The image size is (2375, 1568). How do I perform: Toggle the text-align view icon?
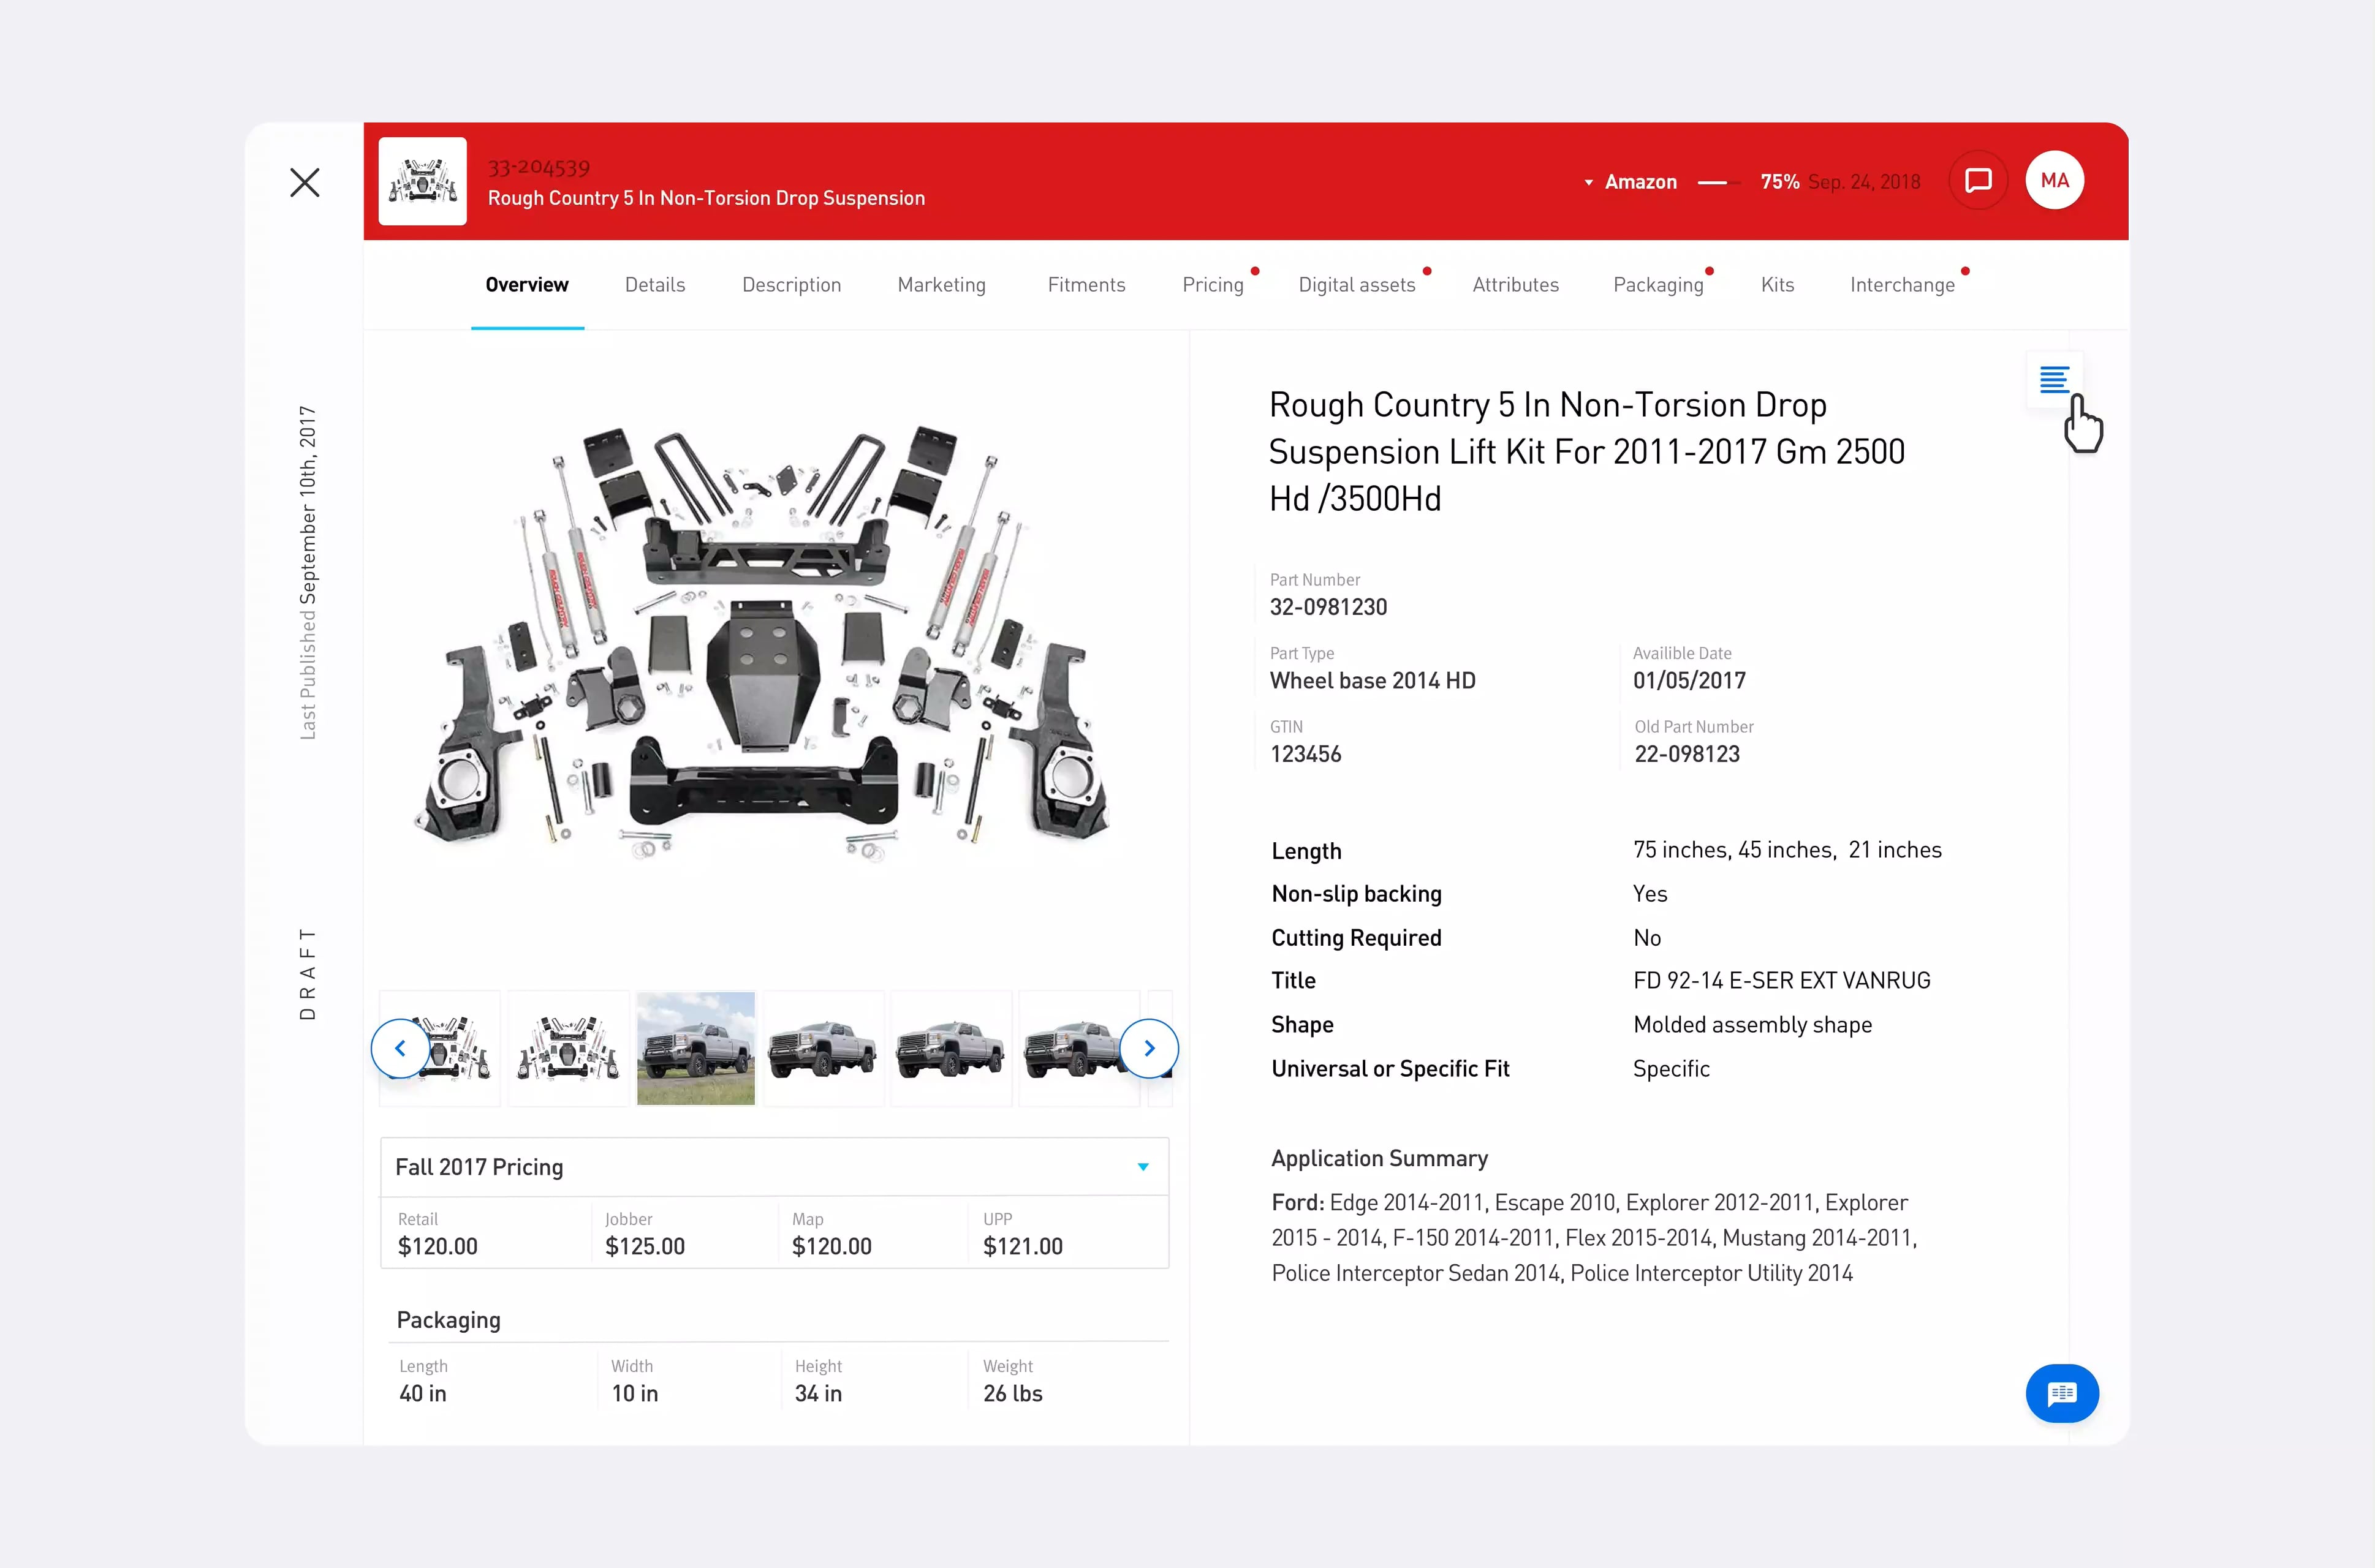point(2054,380)
